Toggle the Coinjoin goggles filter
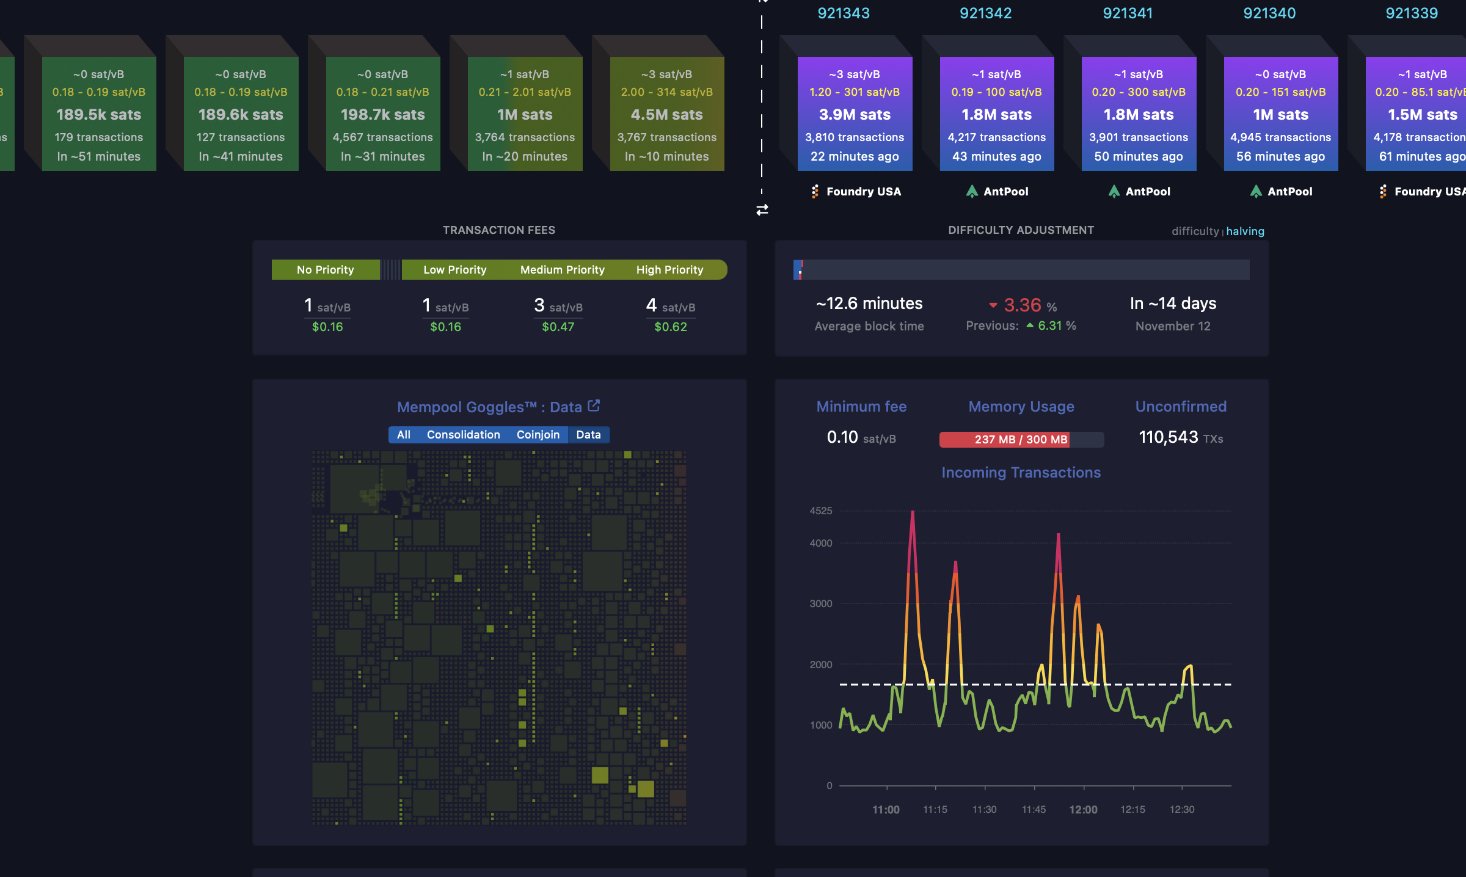The height and width of the screenshot is (877, 1466). pos(538,435)
